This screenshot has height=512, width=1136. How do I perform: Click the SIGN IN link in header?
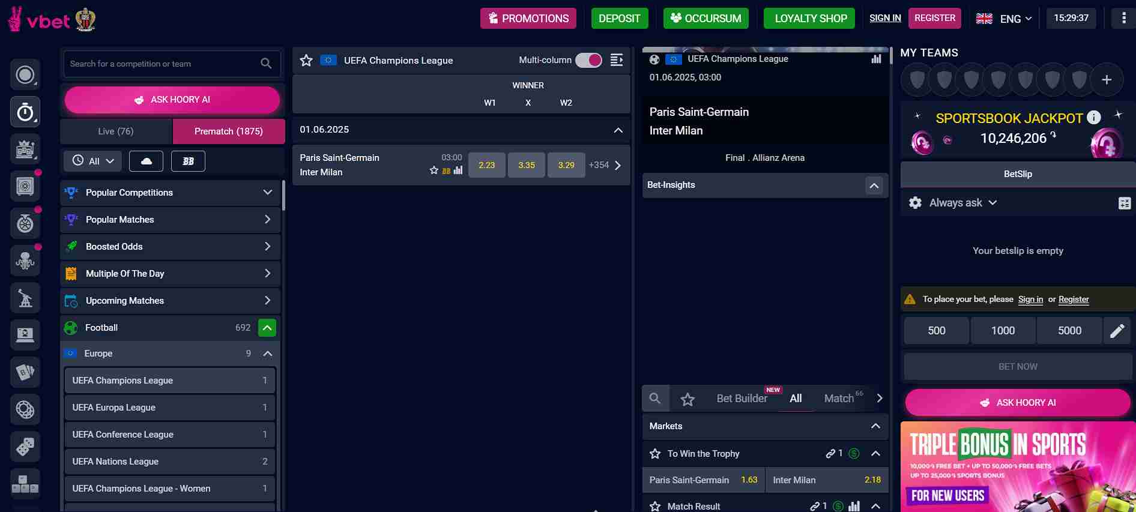pos(885,18)
